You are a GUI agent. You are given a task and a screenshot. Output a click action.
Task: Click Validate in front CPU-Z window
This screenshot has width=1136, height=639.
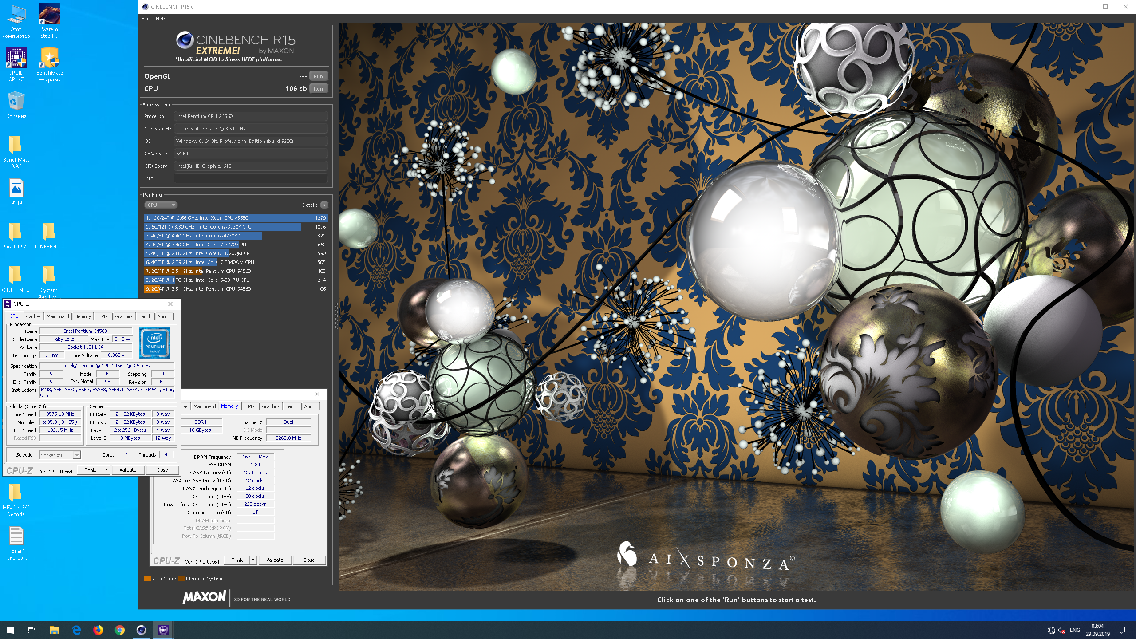128,470
